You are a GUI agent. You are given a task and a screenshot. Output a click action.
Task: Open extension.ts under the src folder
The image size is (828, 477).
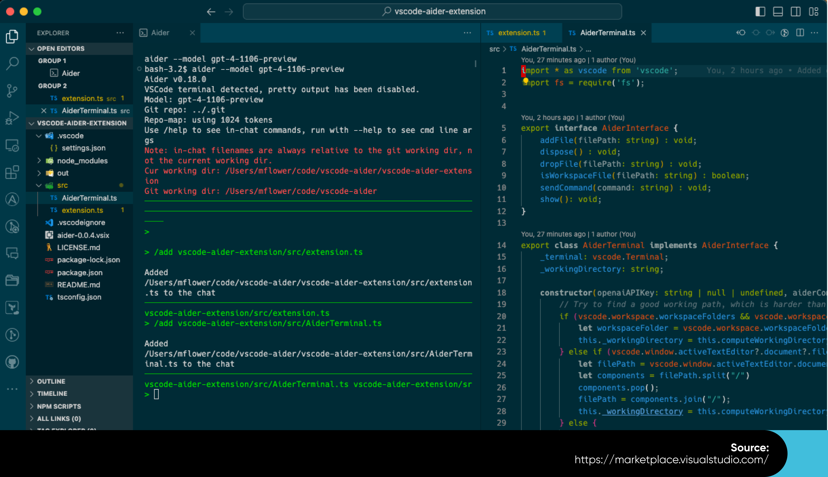click(79, 210)
